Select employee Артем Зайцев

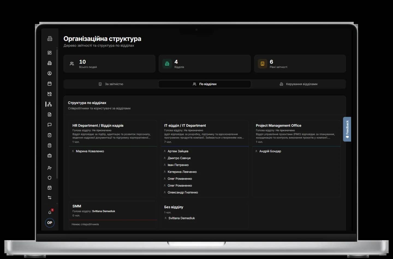point(178,151)
